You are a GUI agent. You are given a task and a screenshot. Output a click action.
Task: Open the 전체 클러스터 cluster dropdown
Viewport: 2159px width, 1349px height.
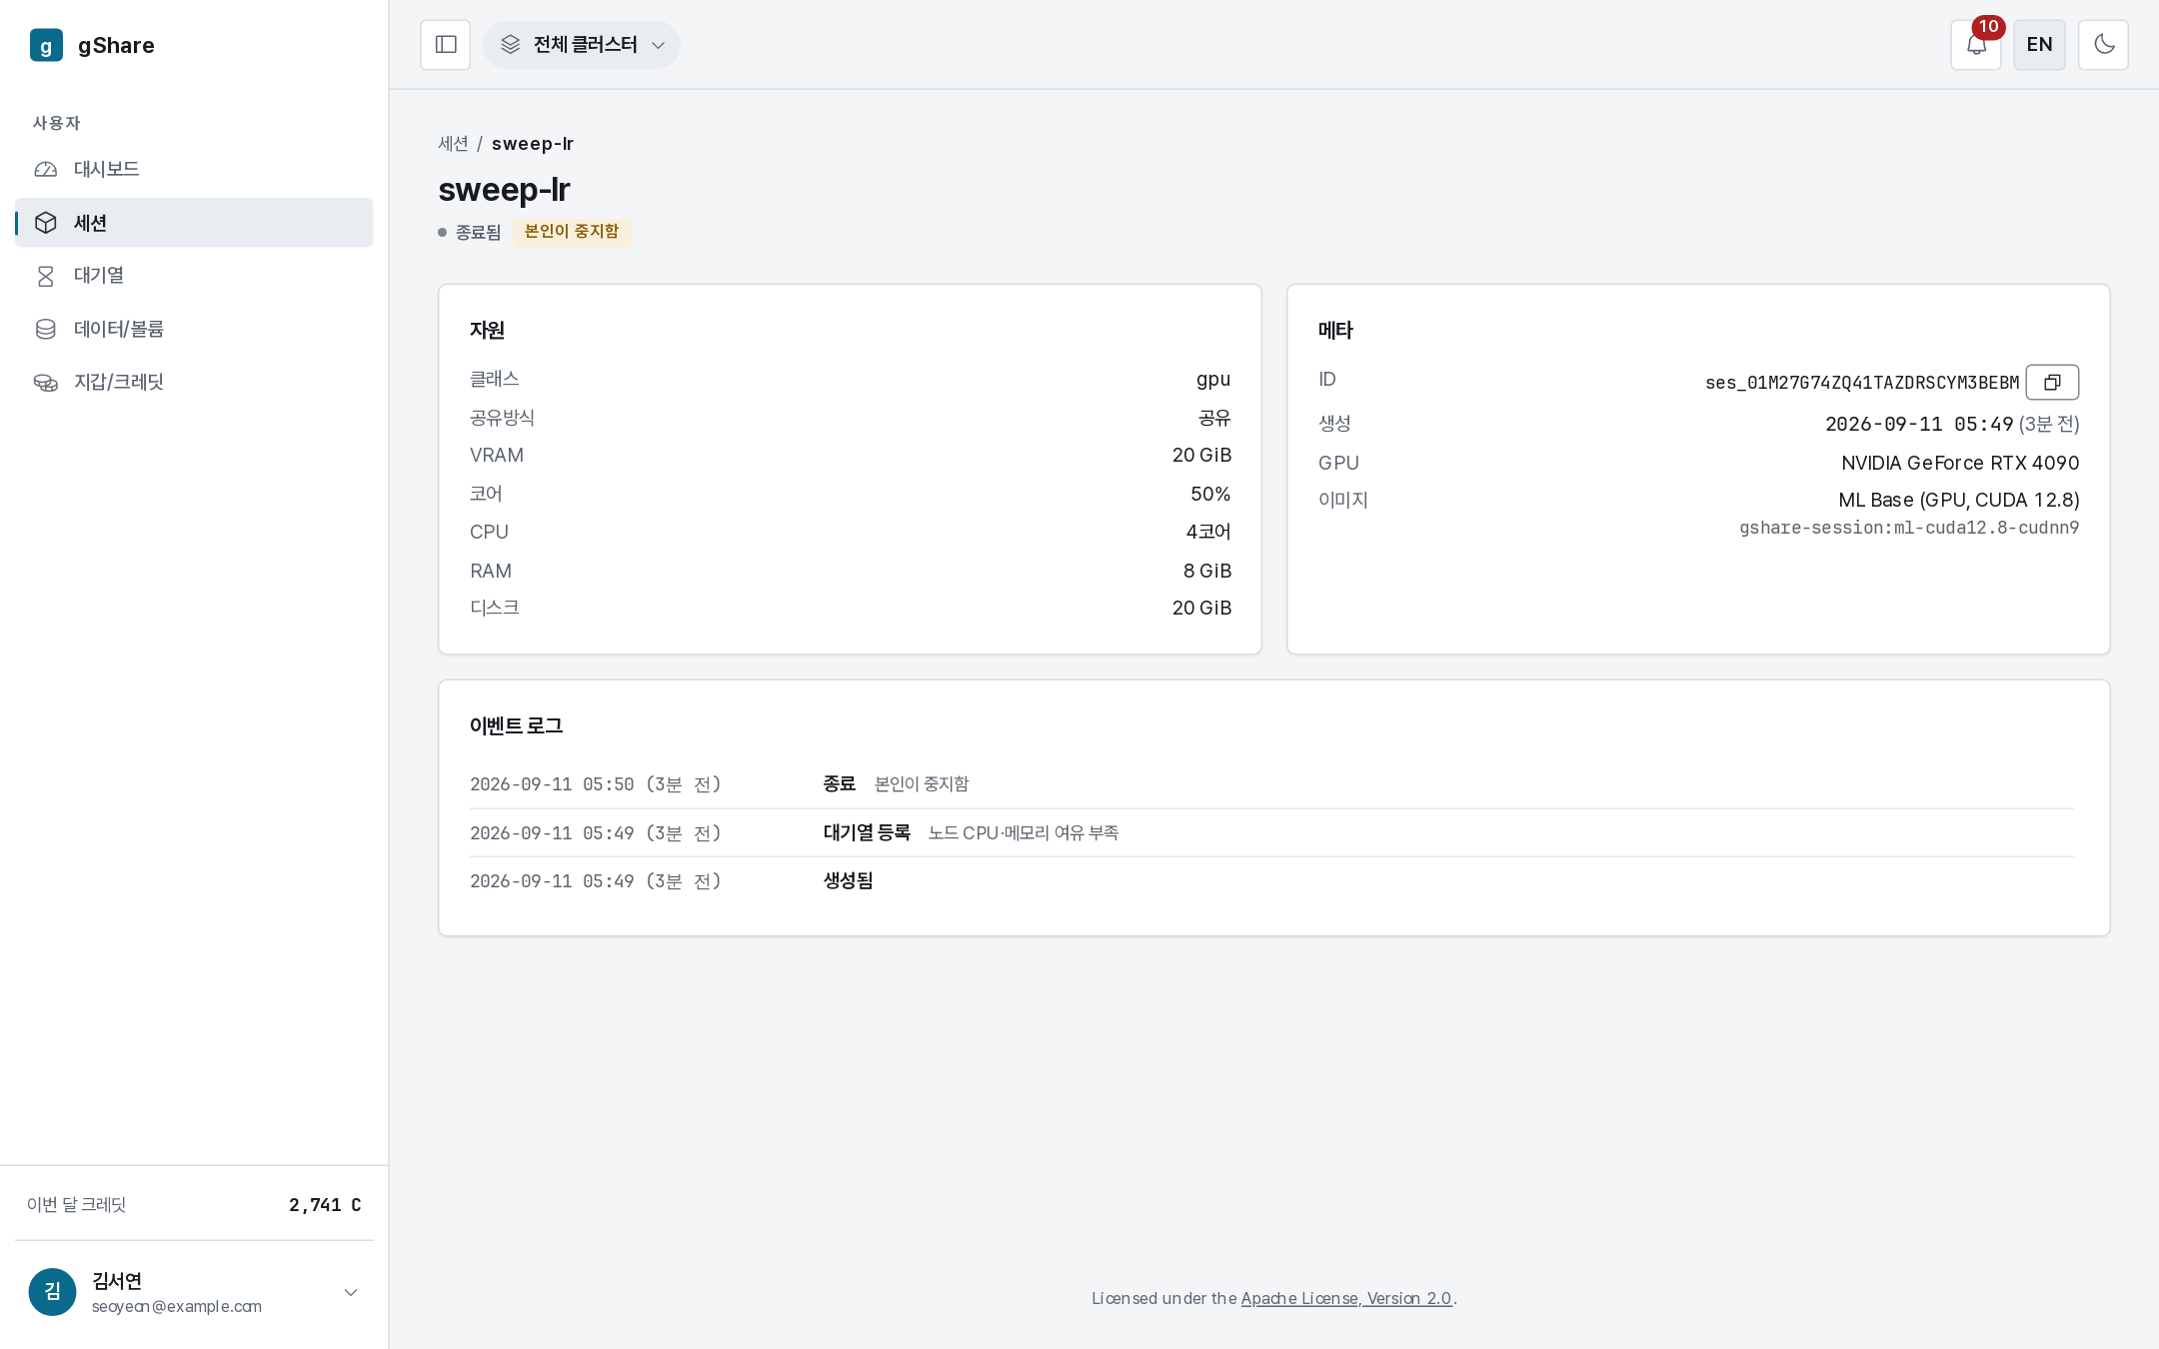[x=582, y=45]
